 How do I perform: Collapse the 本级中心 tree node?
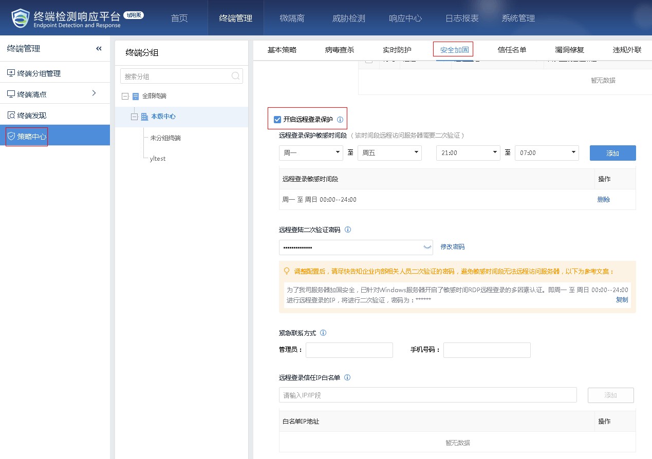tap(135, 117)
